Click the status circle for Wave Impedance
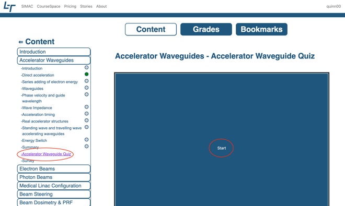The image size is (345, 206). pos(86,107)
